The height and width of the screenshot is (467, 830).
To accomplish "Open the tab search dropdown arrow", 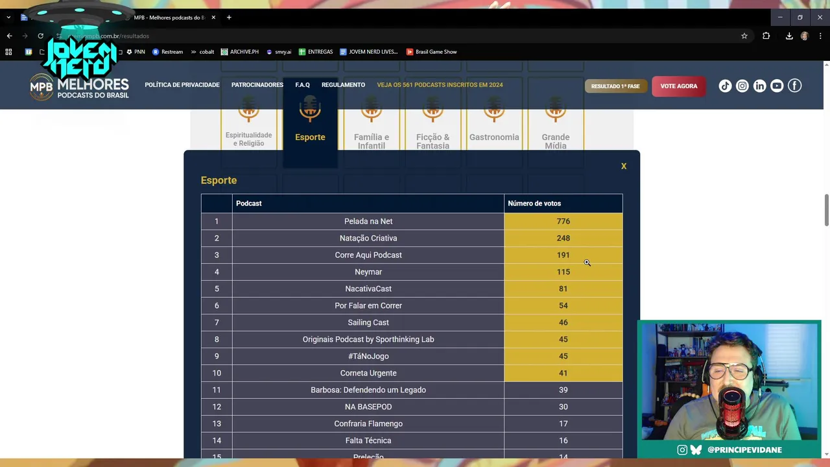I will coord(8,18).
